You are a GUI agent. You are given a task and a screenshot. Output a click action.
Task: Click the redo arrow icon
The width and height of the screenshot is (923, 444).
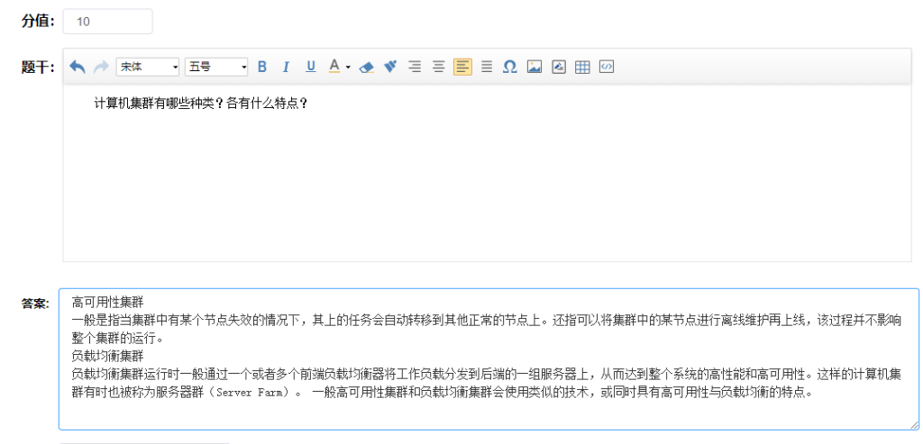coord(101,68)
